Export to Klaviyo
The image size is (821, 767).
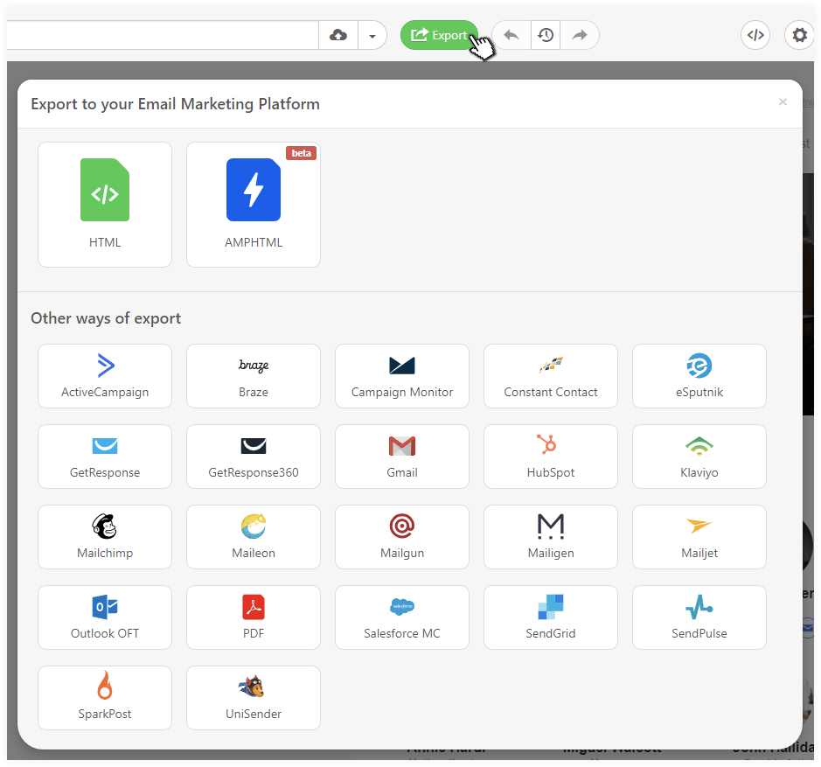click(x=699, y=457)
